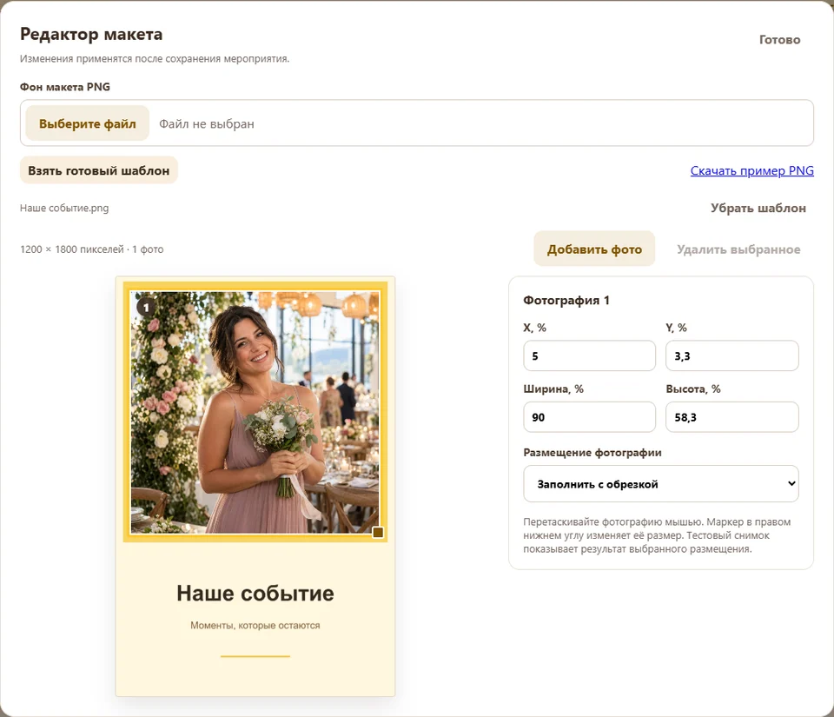Click the Добавить фото button

tap(594, 249)
